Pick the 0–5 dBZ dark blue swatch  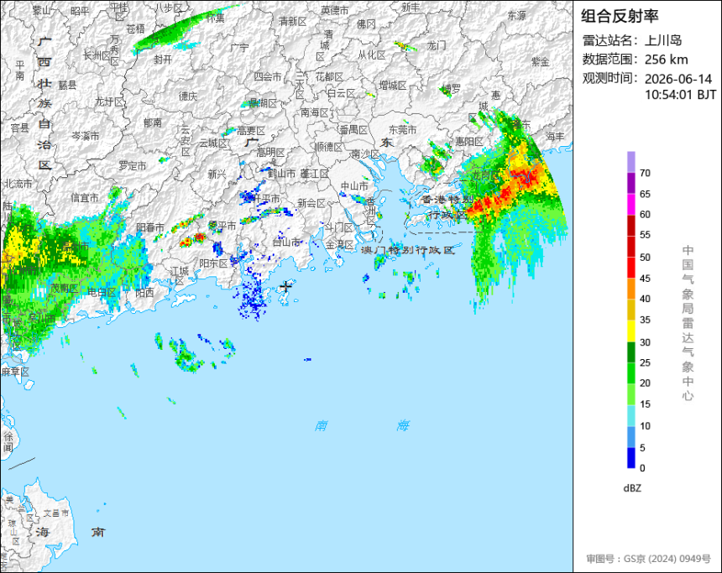point(630,458)
